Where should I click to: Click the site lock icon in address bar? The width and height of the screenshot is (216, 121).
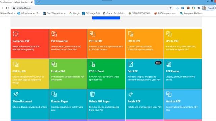point(14,8)
